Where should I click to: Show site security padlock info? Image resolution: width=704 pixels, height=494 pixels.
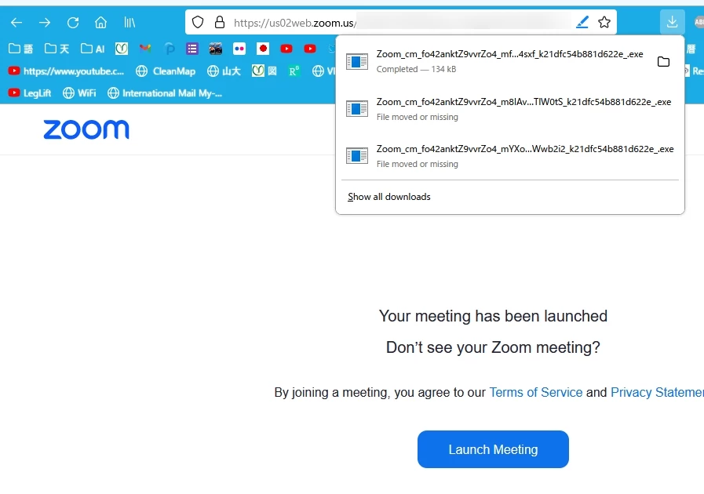tap(220, 22)
